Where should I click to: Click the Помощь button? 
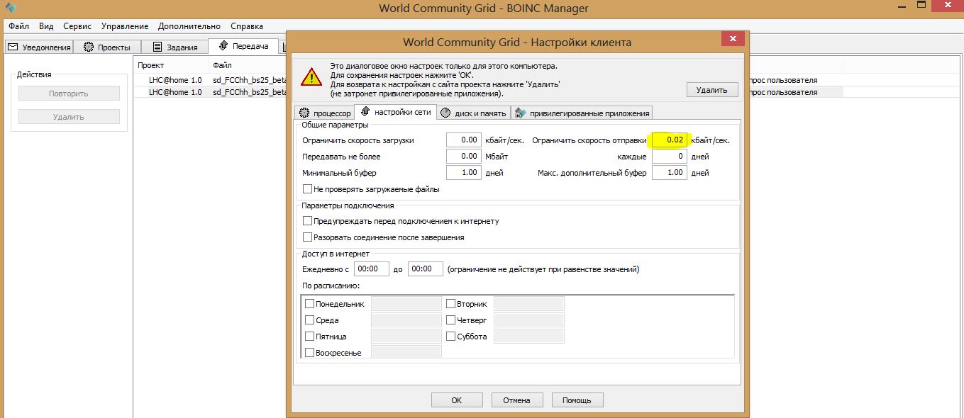pos(577,400)
